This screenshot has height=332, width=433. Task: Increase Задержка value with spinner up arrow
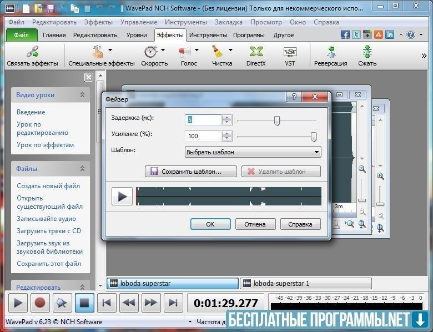point(226,117)
